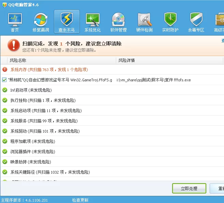Image resolution: width=224 pixels, height=203 pixels.
Task: Click the 重新 button at bottom right
Action: tap(217, 188)
